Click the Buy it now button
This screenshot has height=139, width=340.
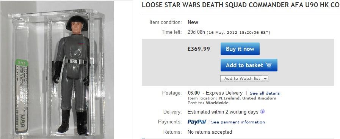pos(240,49)
